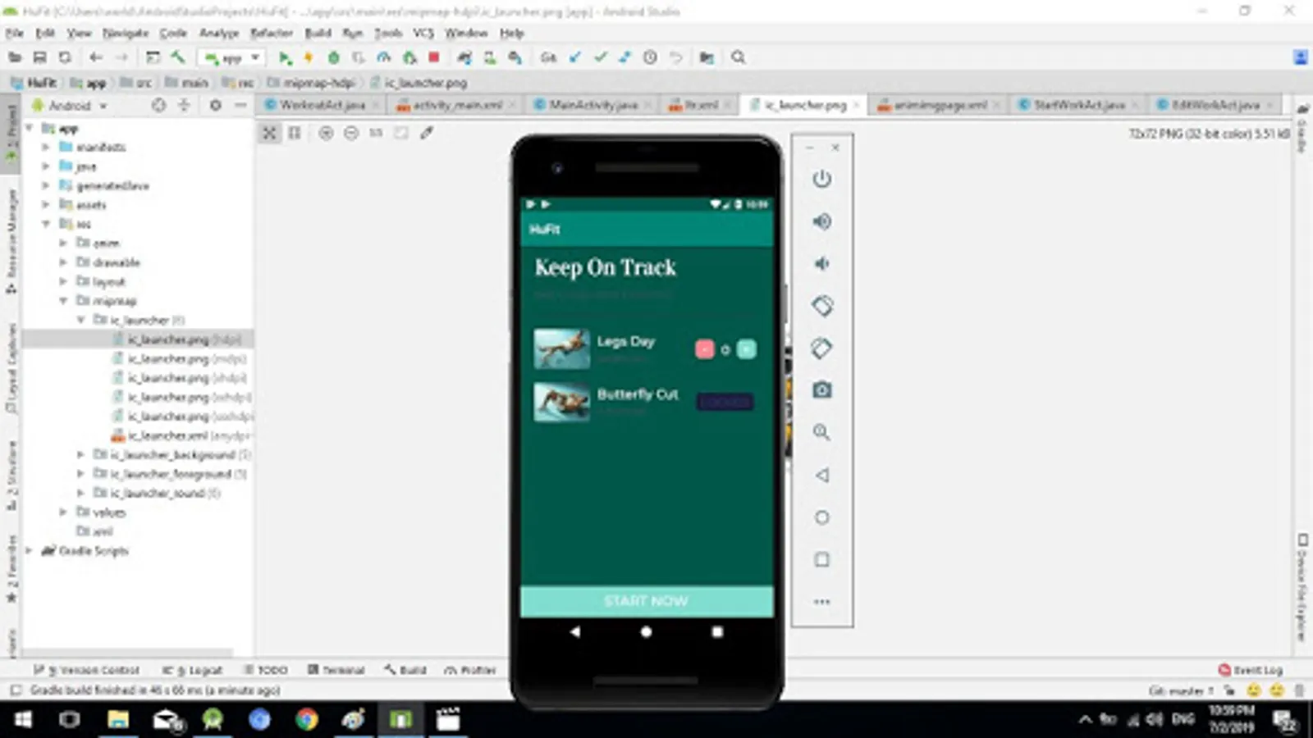Open the Event Log
Screen dimensions: 1313x738
tap(1250, 670)
